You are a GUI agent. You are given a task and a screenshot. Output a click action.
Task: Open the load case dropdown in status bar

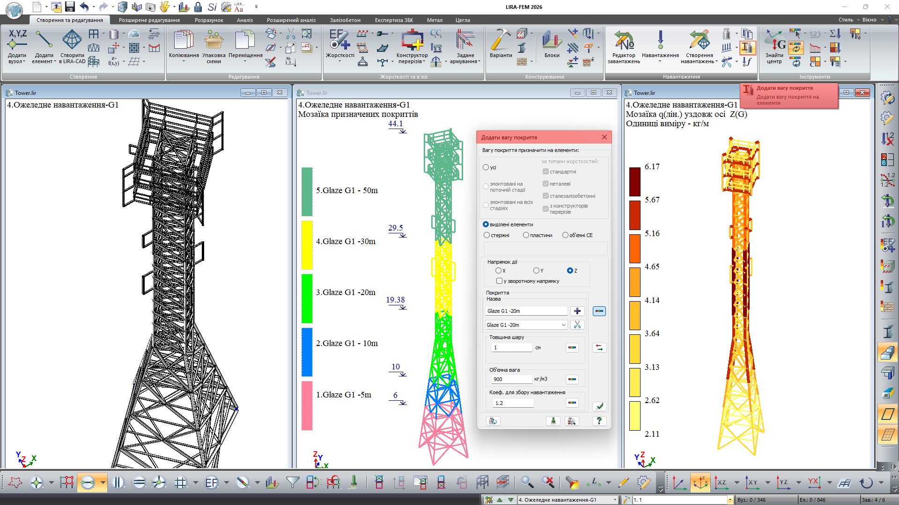(615, 500)
